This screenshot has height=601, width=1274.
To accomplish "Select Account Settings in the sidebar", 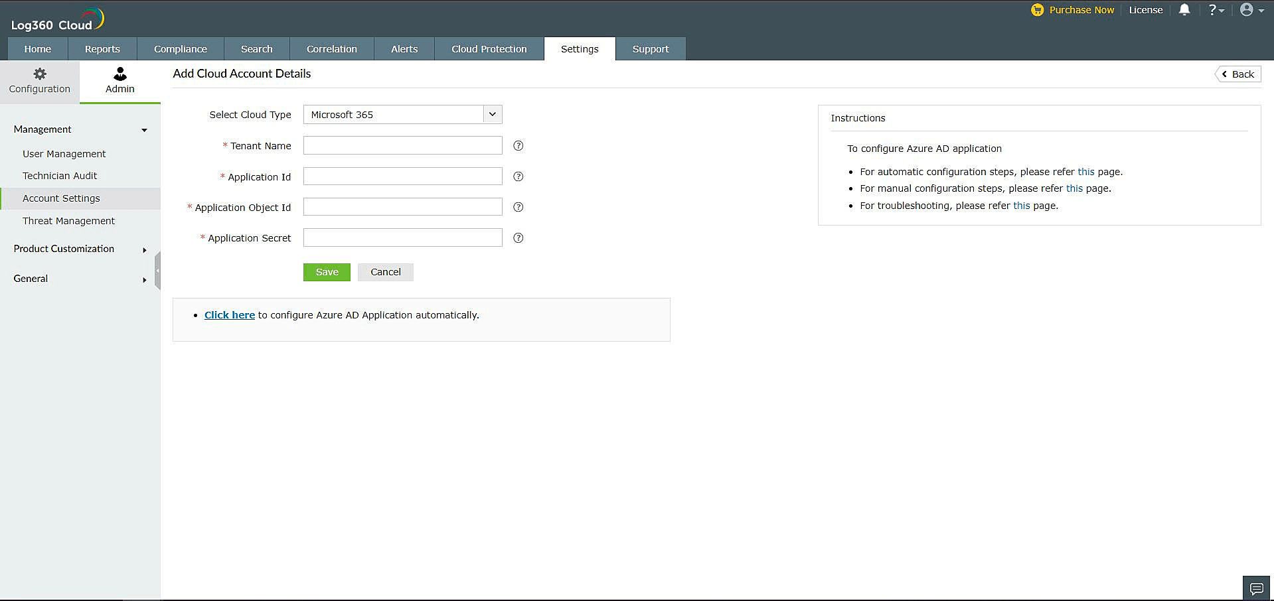I will pos(80,198).
